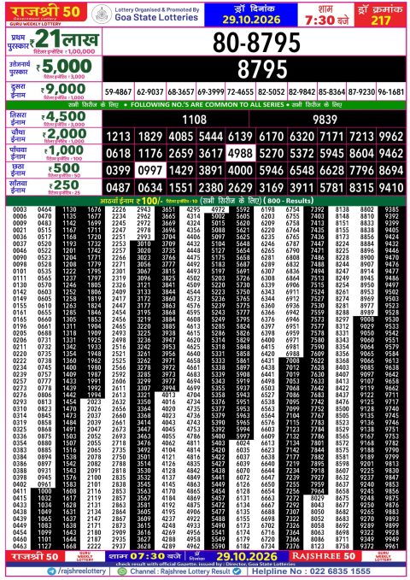Viewport: 410px width, 580px height.
Task: Click the Rajshree 50 logo at top left
Action: 46,14
